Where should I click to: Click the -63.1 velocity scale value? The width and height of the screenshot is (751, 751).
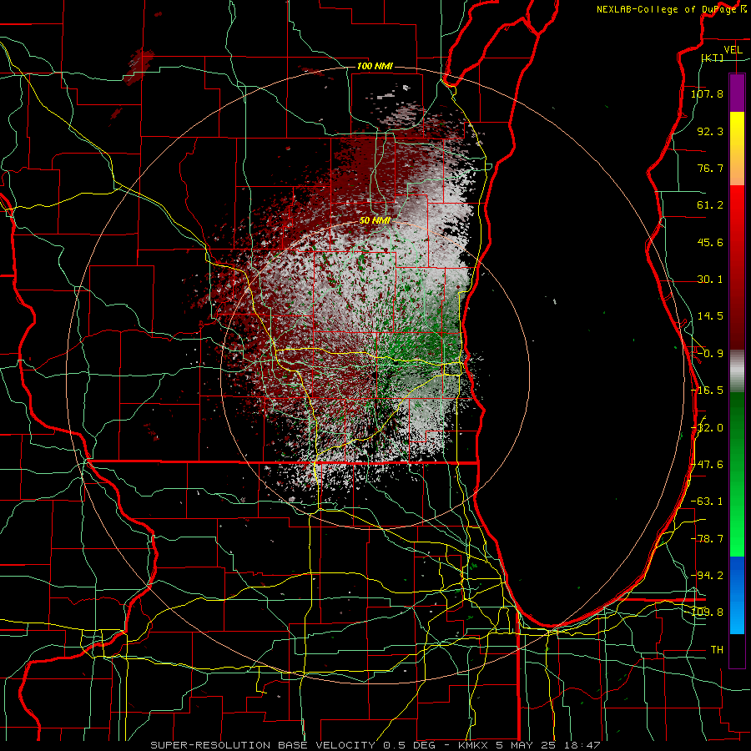(x=707, y=502)
